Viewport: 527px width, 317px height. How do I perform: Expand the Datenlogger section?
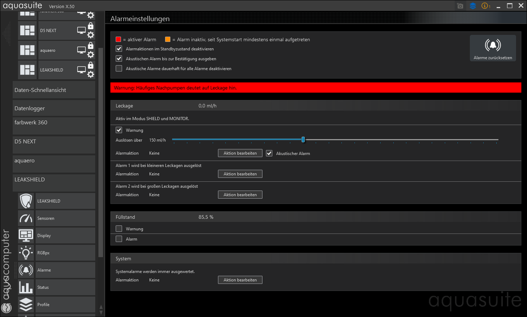pyautogui.click(x=54, y=108)
